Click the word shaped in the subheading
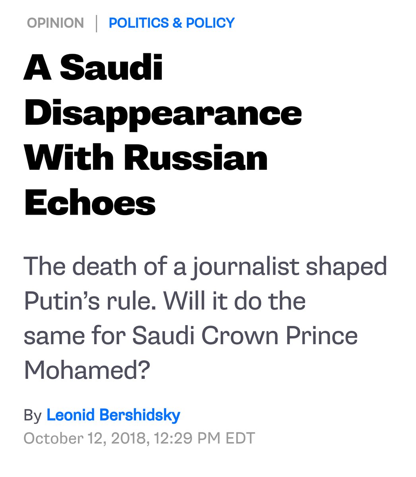 pyautogui.click(x=346, y=267)
